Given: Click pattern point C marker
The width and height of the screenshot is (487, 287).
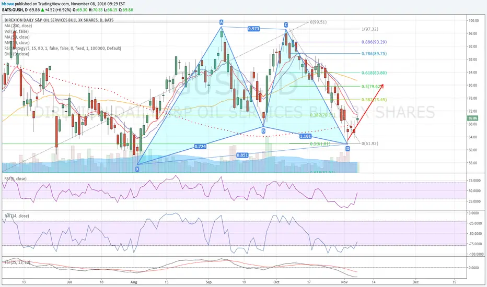Looking at the screenshot, I should (286, 25).
